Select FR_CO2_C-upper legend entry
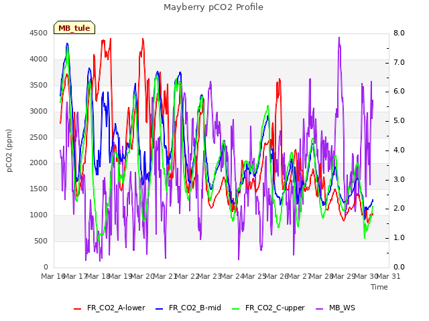Viewport: 429px width, 321px height. pyautogui.click(x=268, y=308)
